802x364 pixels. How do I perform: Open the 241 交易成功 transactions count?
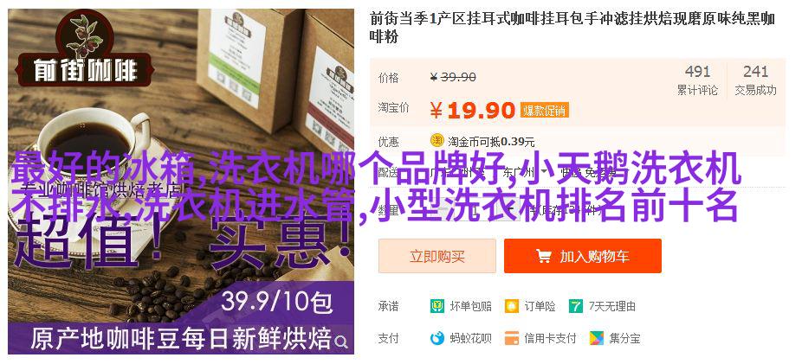point(755,80)
